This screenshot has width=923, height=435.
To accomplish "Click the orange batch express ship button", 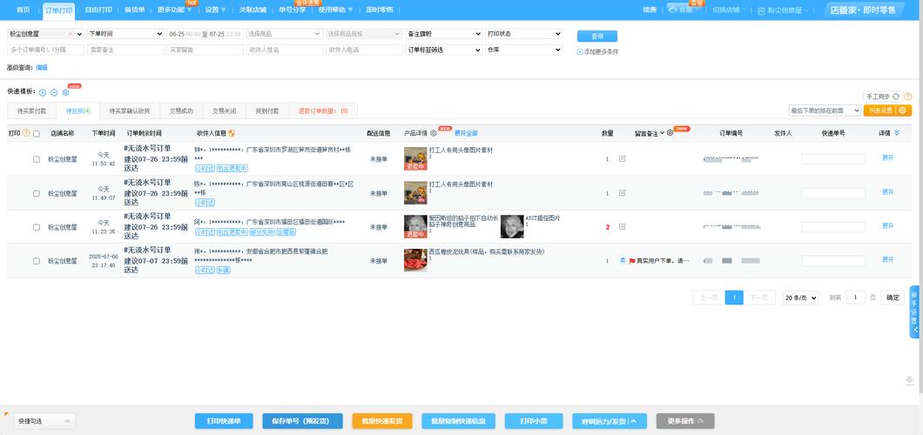I will coord(381,421).
